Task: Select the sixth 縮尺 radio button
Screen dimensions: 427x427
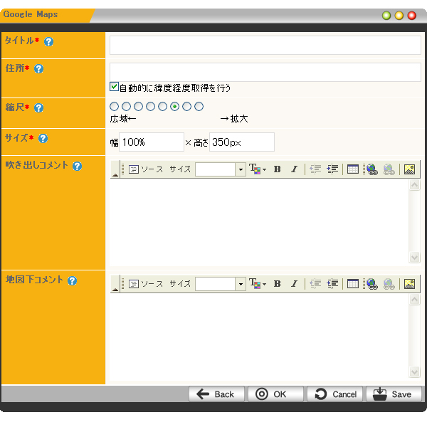Action: click(x=174, y=107)
